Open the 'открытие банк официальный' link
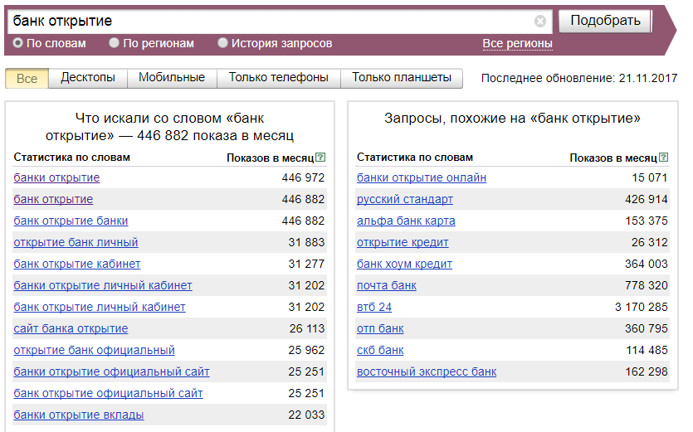The image size is (693, 432). 94,350
